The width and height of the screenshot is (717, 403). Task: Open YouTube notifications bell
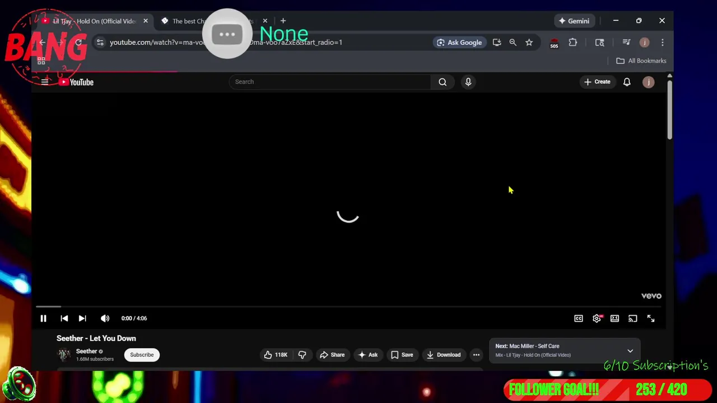point(627,82)
